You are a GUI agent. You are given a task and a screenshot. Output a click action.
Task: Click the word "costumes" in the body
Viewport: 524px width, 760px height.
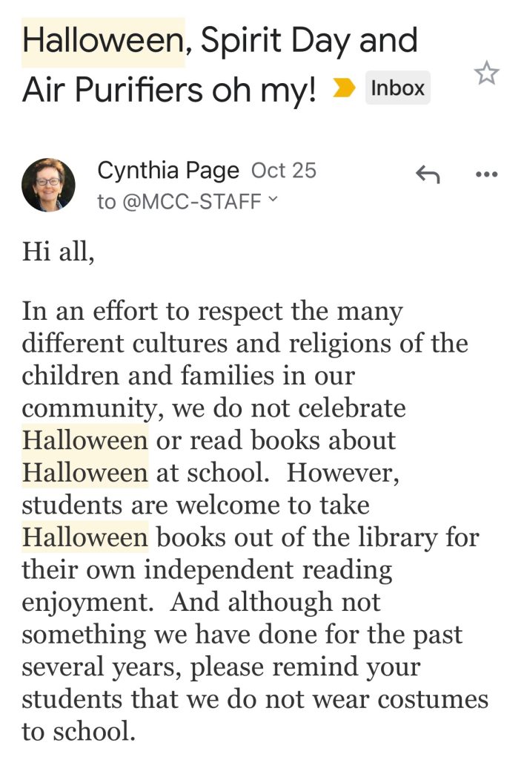pos(432,699)
